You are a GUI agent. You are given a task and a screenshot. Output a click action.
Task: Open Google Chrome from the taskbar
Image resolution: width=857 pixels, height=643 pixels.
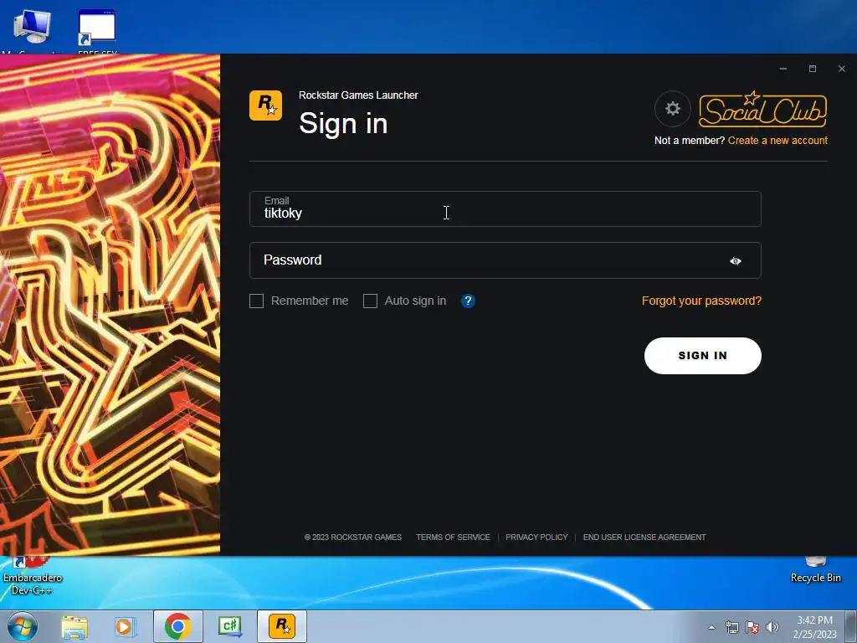(x=177, y=626)
